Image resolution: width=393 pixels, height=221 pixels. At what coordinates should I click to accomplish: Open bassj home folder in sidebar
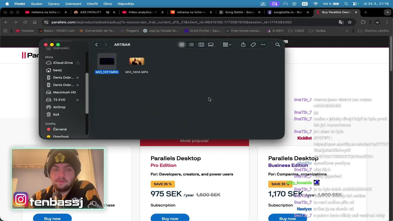click(57, 70)
